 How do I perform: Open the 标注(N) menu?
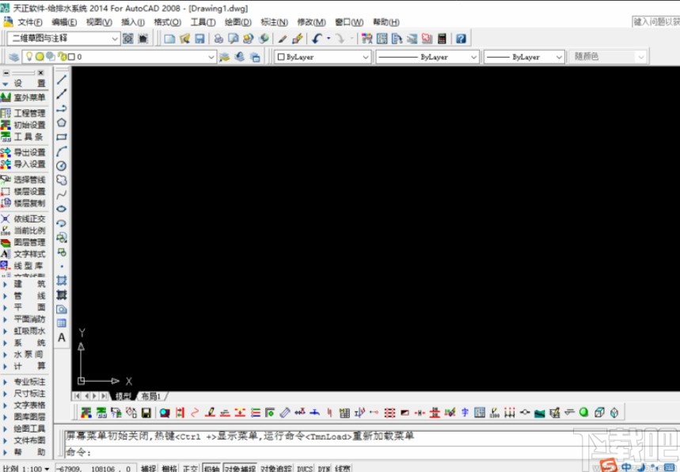click(x=274, y=22)
